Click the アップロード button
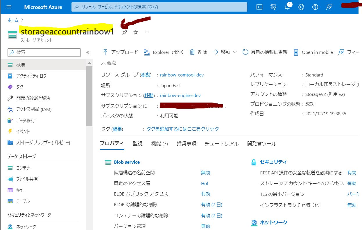Screen dimensions: 362x230 click(120, 52)
